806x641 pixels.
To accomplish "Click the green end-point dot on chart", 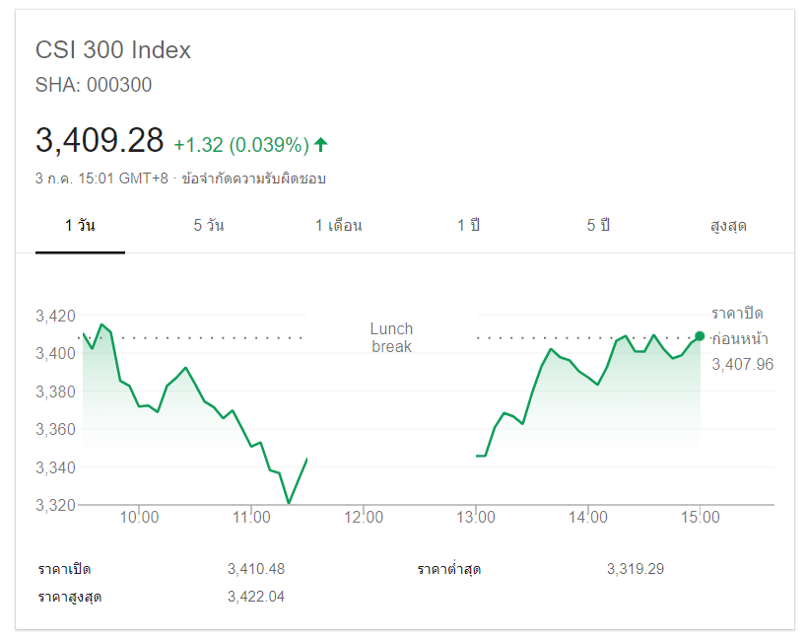I will pyautogui.click(x=700, y=336).
